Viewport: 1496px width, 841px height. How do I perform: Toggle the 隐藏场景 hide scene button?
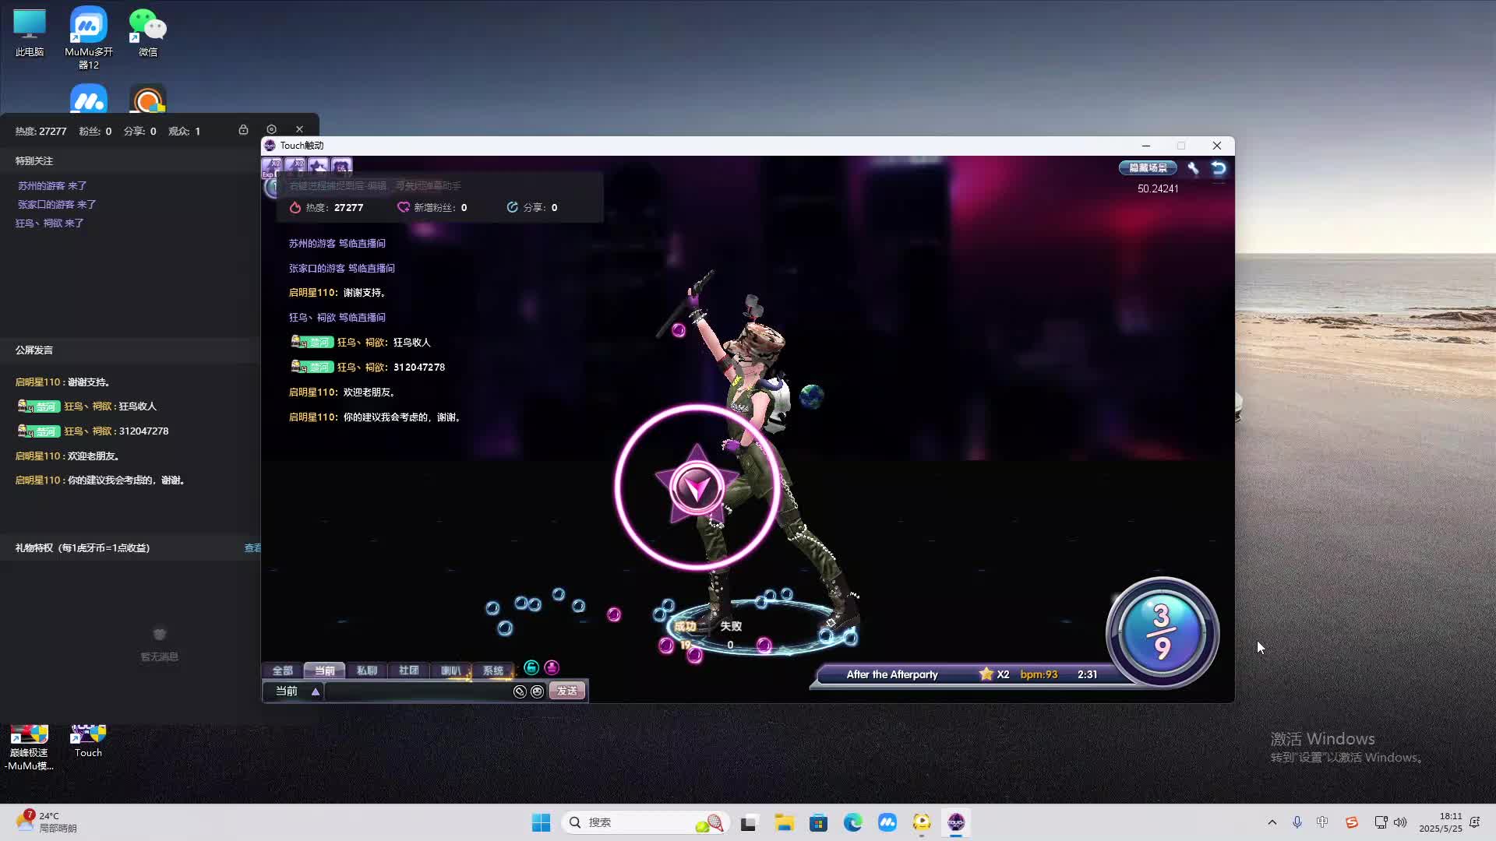1148,168
